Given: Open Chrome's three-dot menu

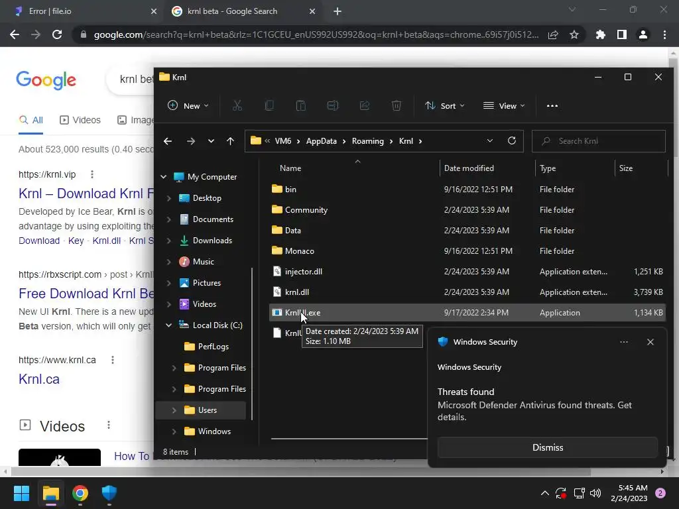Looking at the screenshot, I should tap(664, 34).
